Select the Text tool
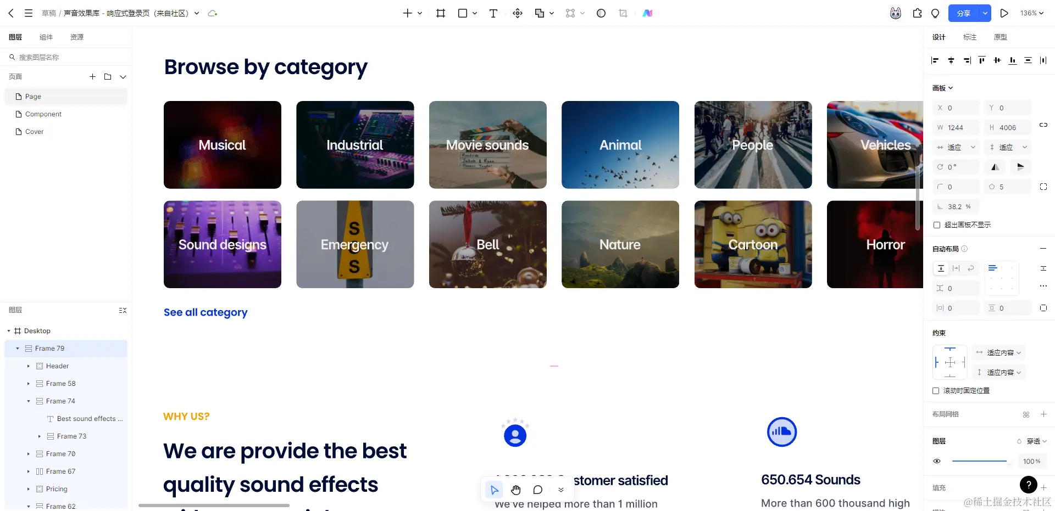1055x511 pixels. 493,13
